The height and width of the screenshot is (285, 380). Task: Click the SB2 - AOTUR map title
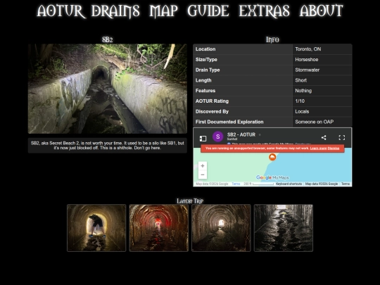(241, 134)
